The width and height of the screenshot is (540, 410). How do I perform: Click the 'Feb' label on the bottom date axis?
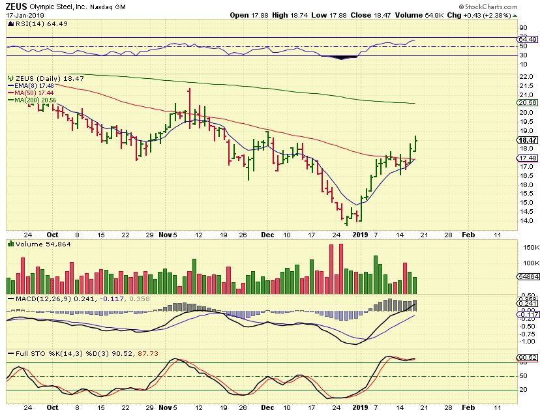468,407
